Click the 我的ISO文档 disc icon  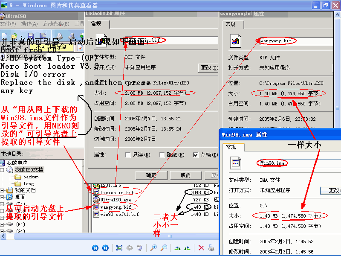(x=9, y=169)
